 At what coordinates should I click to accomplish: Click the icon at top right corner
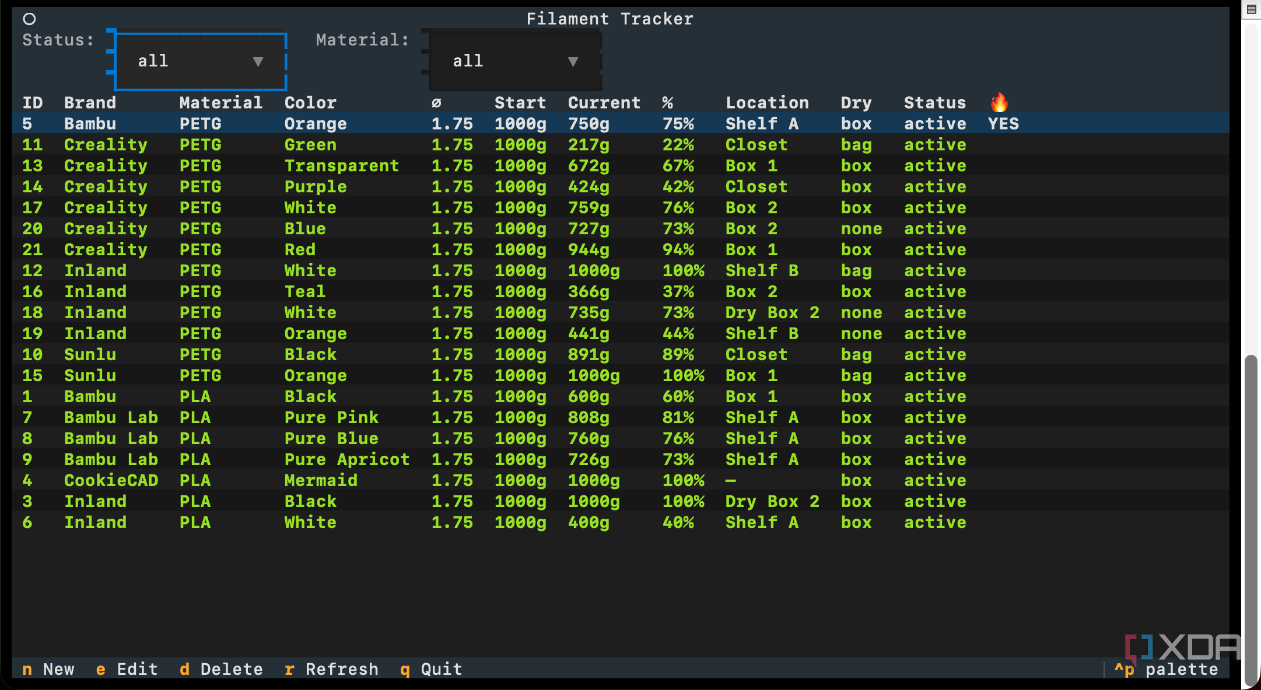click(1251, 9)
